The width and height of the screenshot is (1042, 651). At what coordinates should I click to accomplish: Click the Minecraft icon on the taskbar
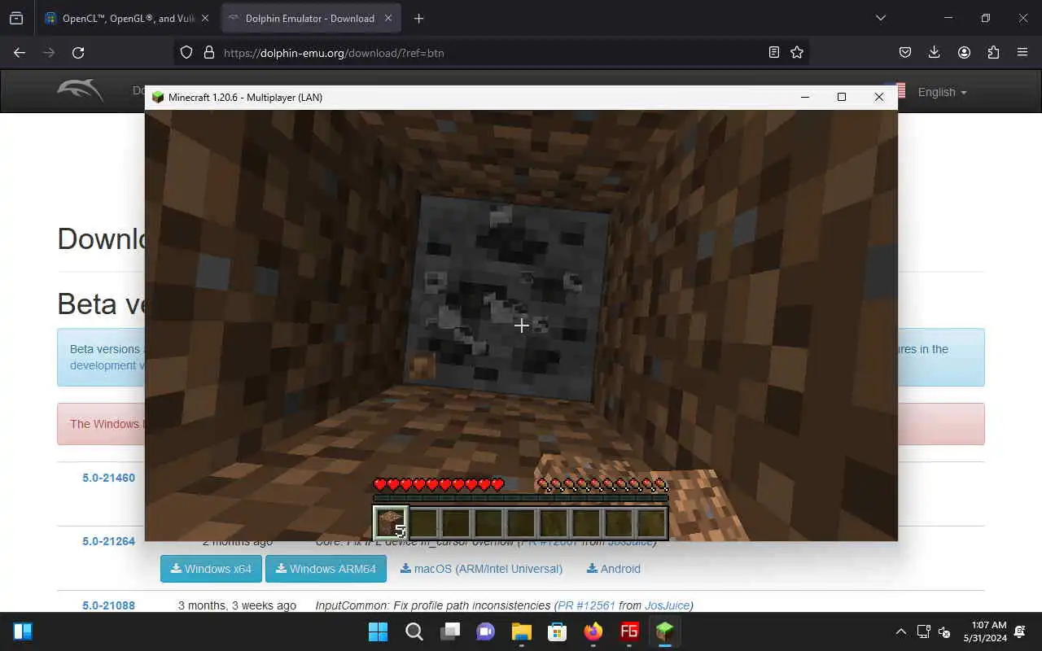point(664,631)
